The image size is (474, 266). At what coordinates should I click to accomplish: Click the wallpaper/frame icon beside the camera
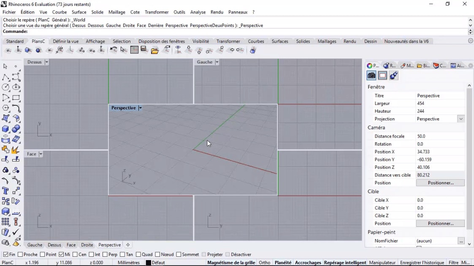[382, 75]
